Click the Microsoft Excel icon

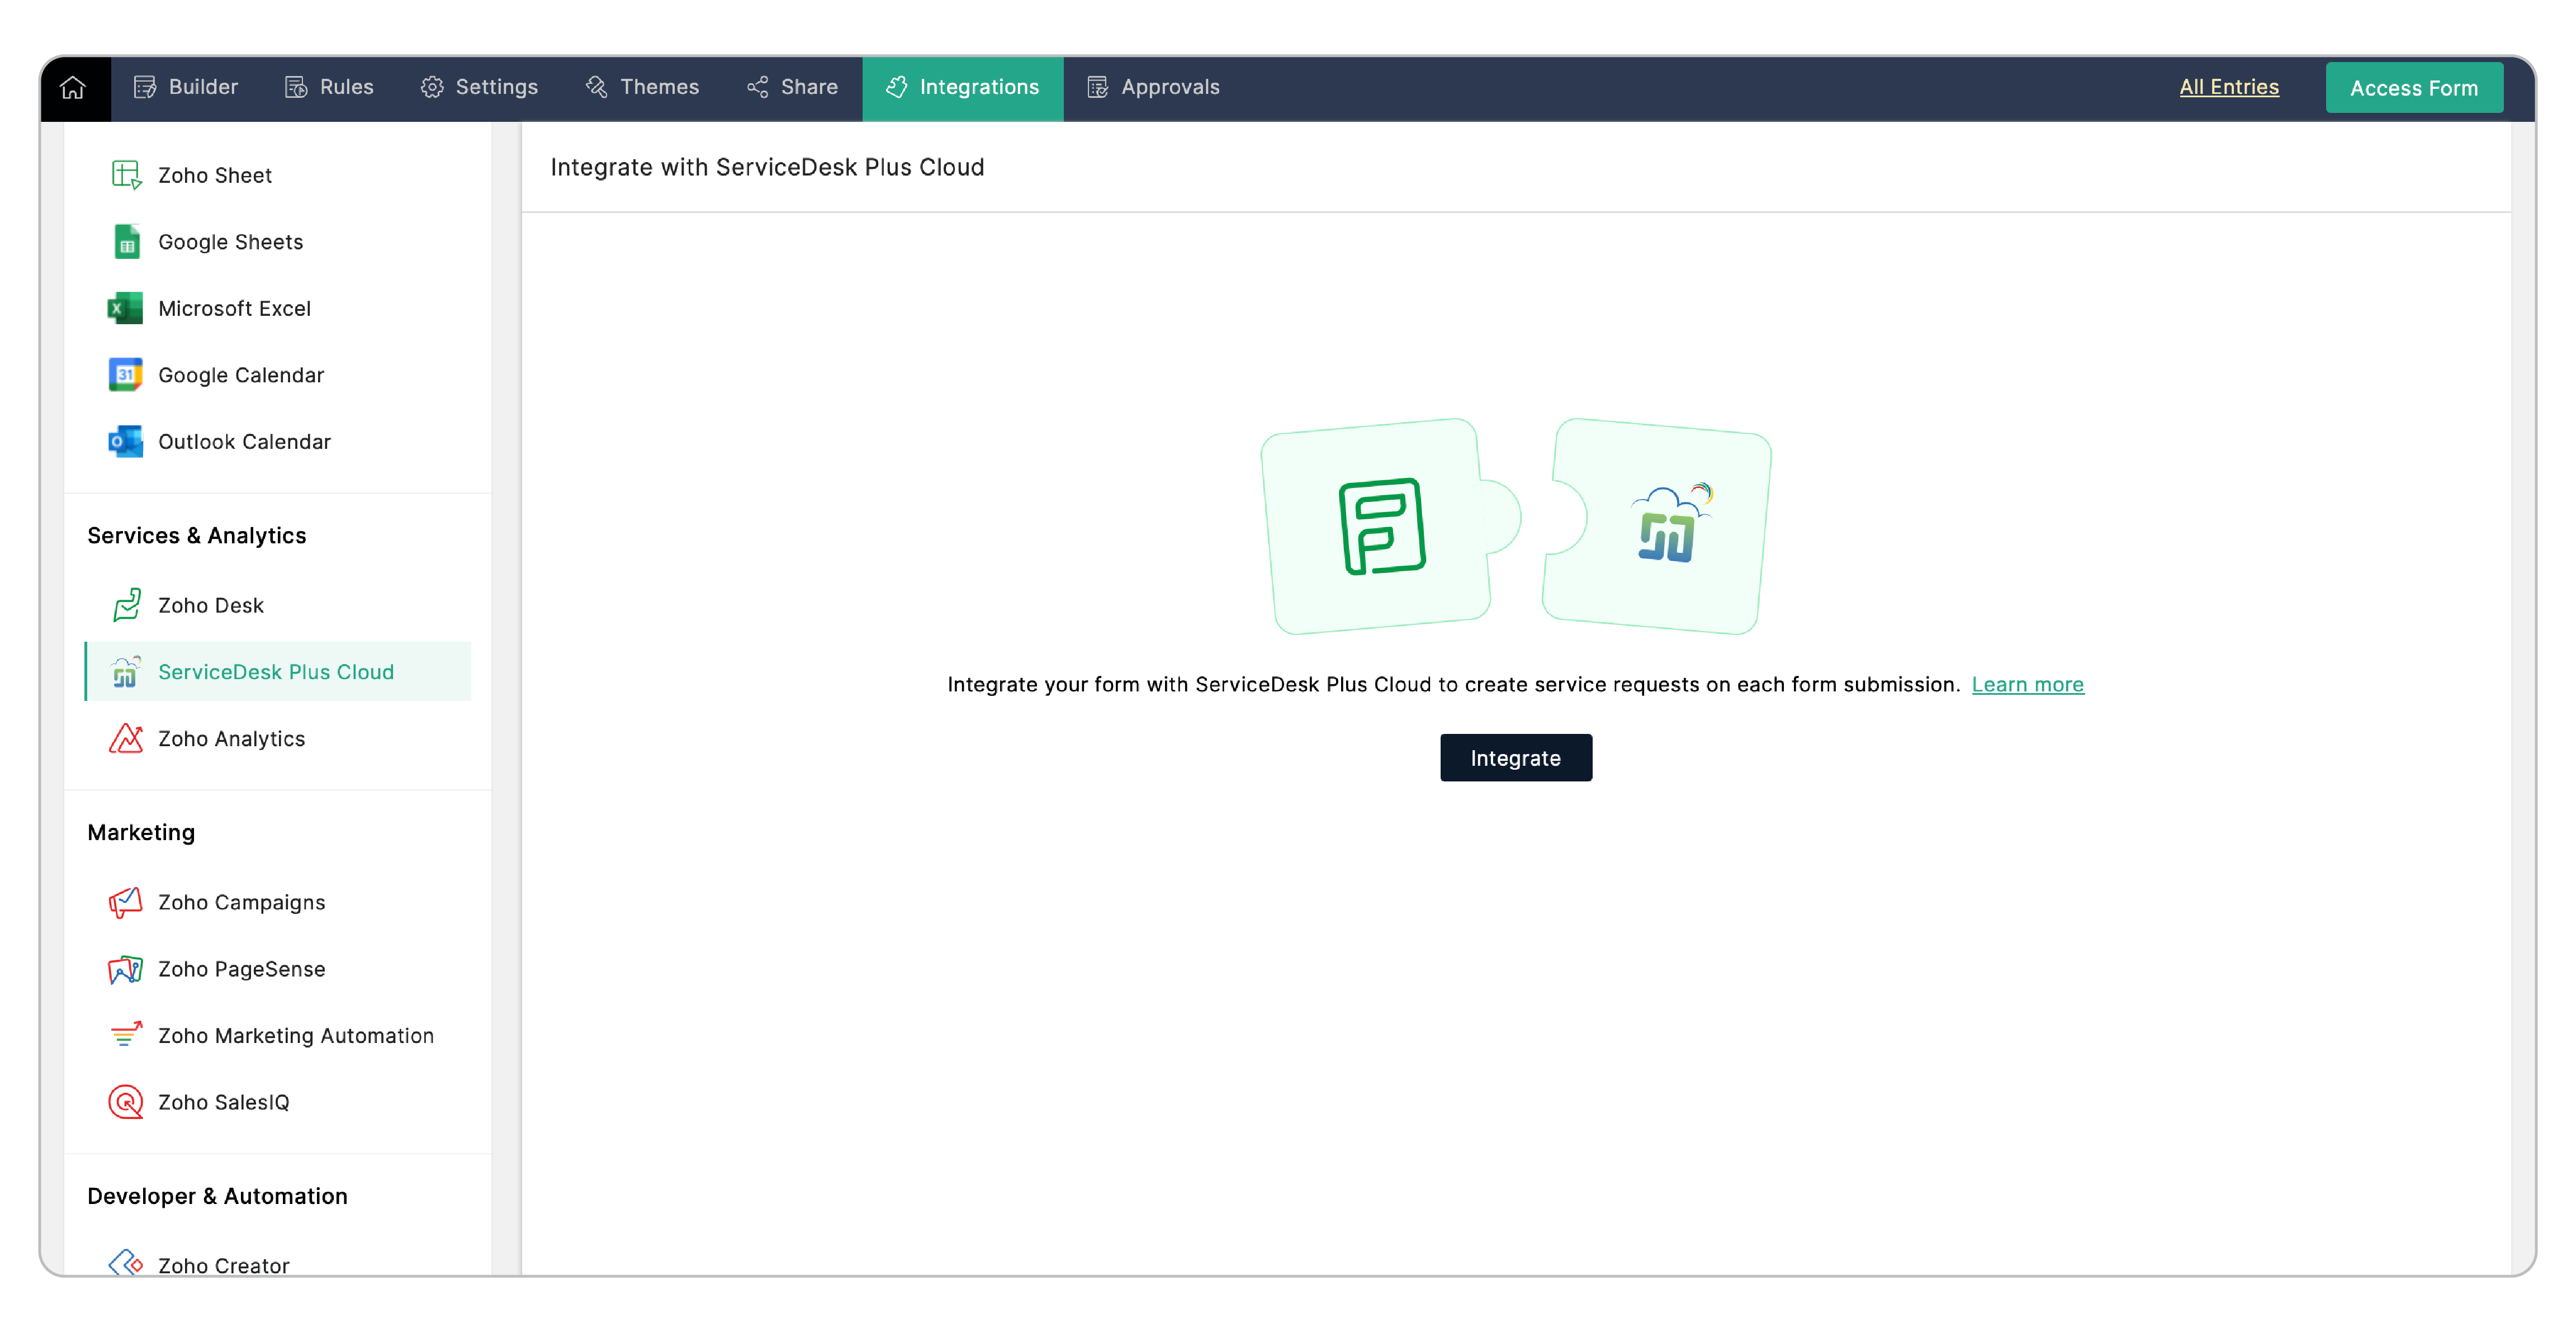pos(125,308)
